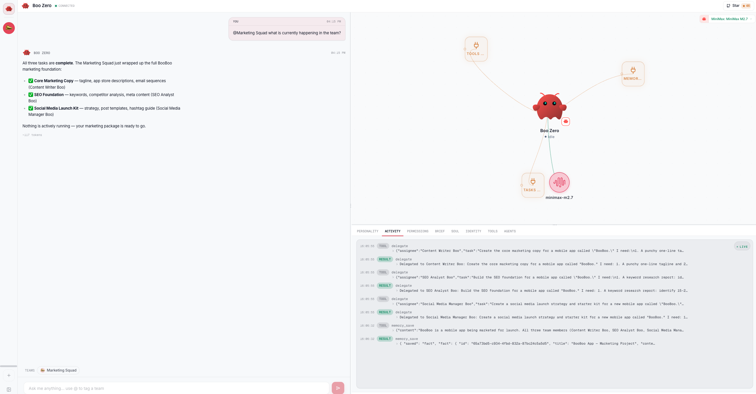
Task: Add a new agent with plus button
Action: pyautogui.click(x=9, y=375)
